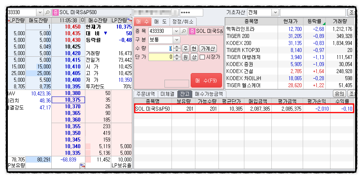The image size is (363, 179).
Task: Click the red 매수(F9) buy button
Action: click(206, 81)
